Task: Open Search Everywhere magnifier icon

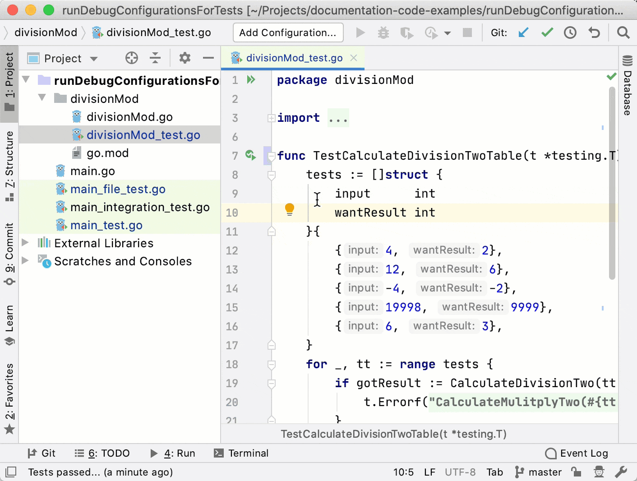Action: (x=623, y=32)
